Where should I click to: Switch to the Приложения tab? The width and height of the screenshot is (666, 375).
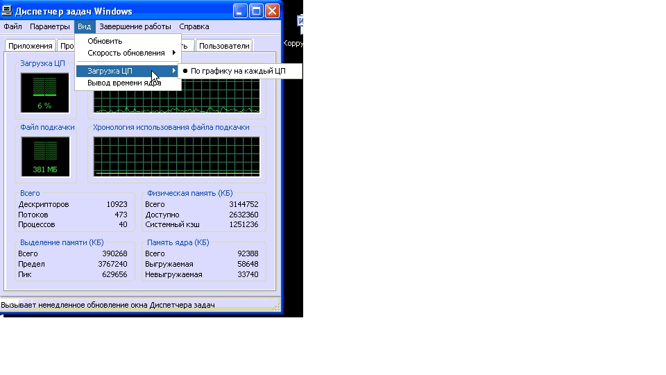(x=30, y=46)
